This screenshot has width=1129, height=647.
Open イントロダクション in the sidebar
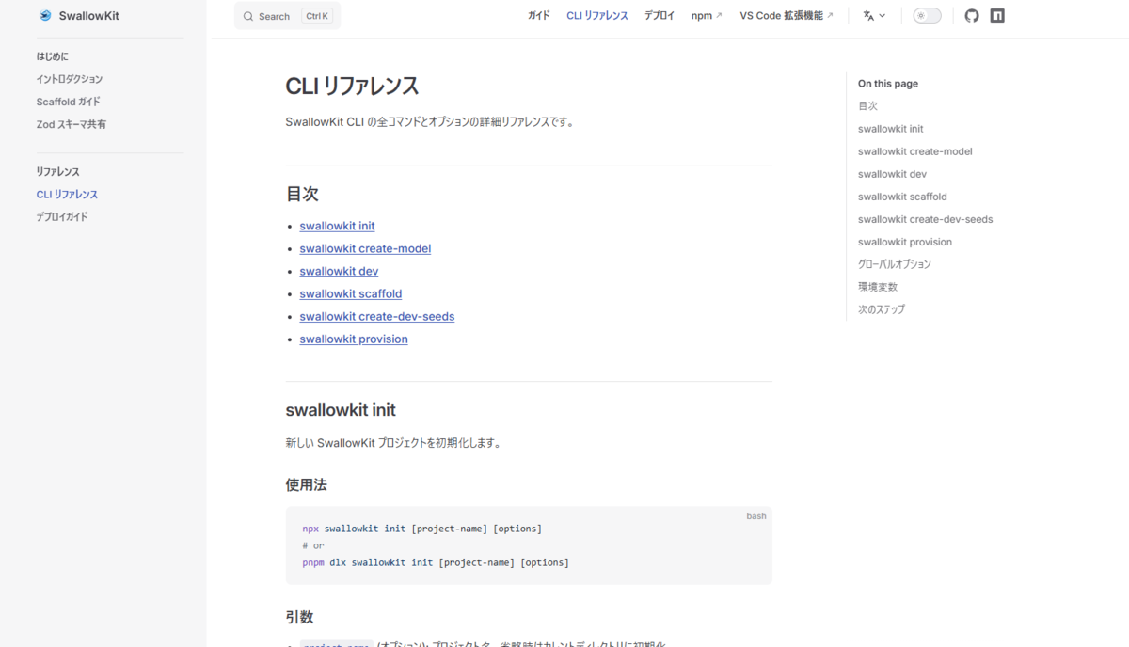70,79
